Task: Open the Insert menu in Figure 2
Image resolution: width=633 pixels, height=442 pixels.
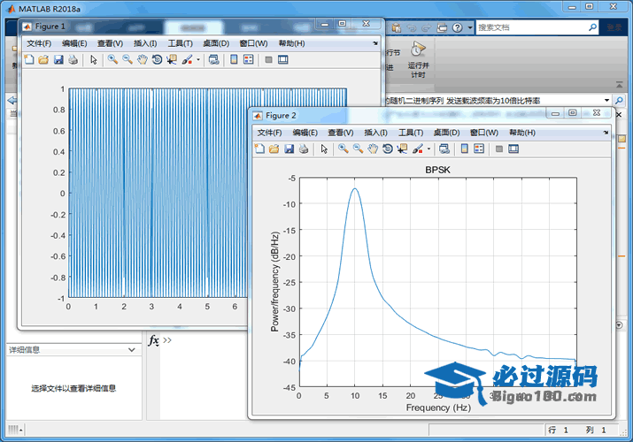Action: click(x=375, y=133)
